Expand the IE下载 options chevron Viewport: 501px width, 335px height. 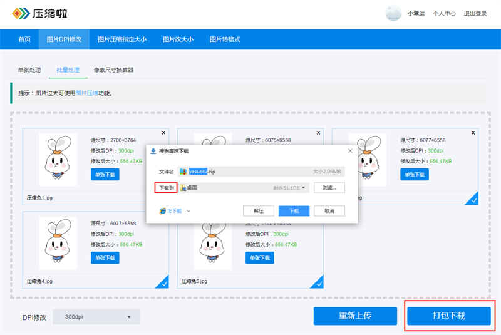tap(189, 211)
